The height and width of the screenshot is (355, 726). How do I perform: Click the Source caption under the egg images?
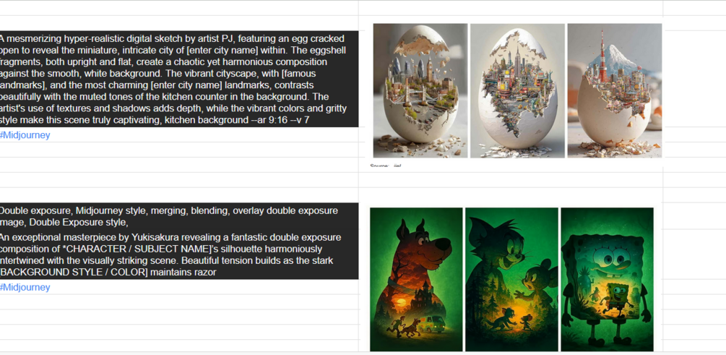[x=386, y=166]
